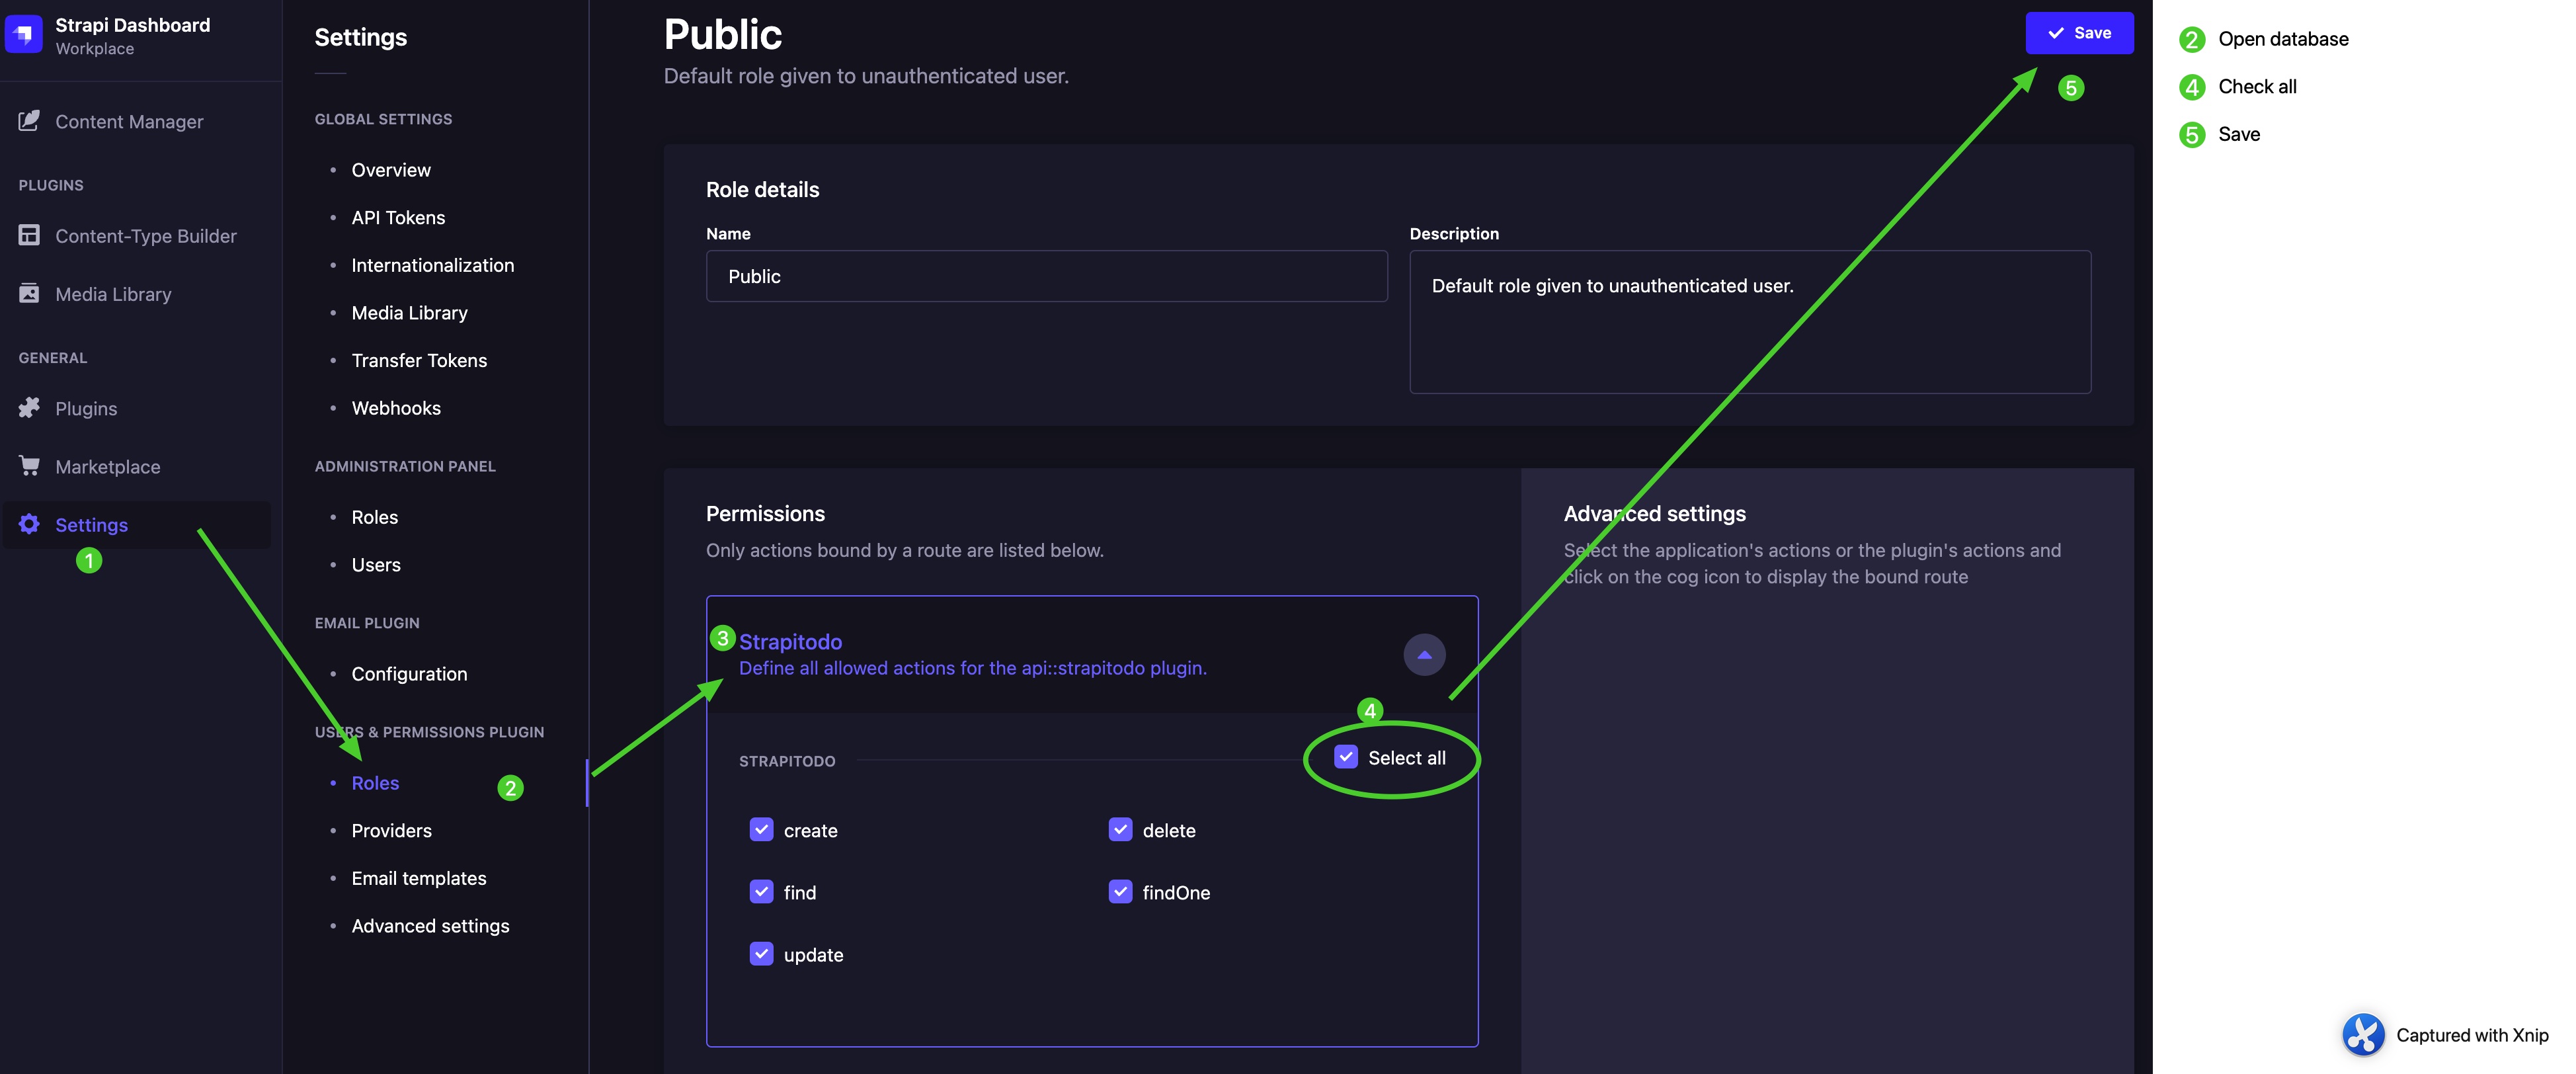The image size is (2576, 1074).
Task: Select Users under Administration Panel
Action: pyautogui.click(x=375, y=565)
